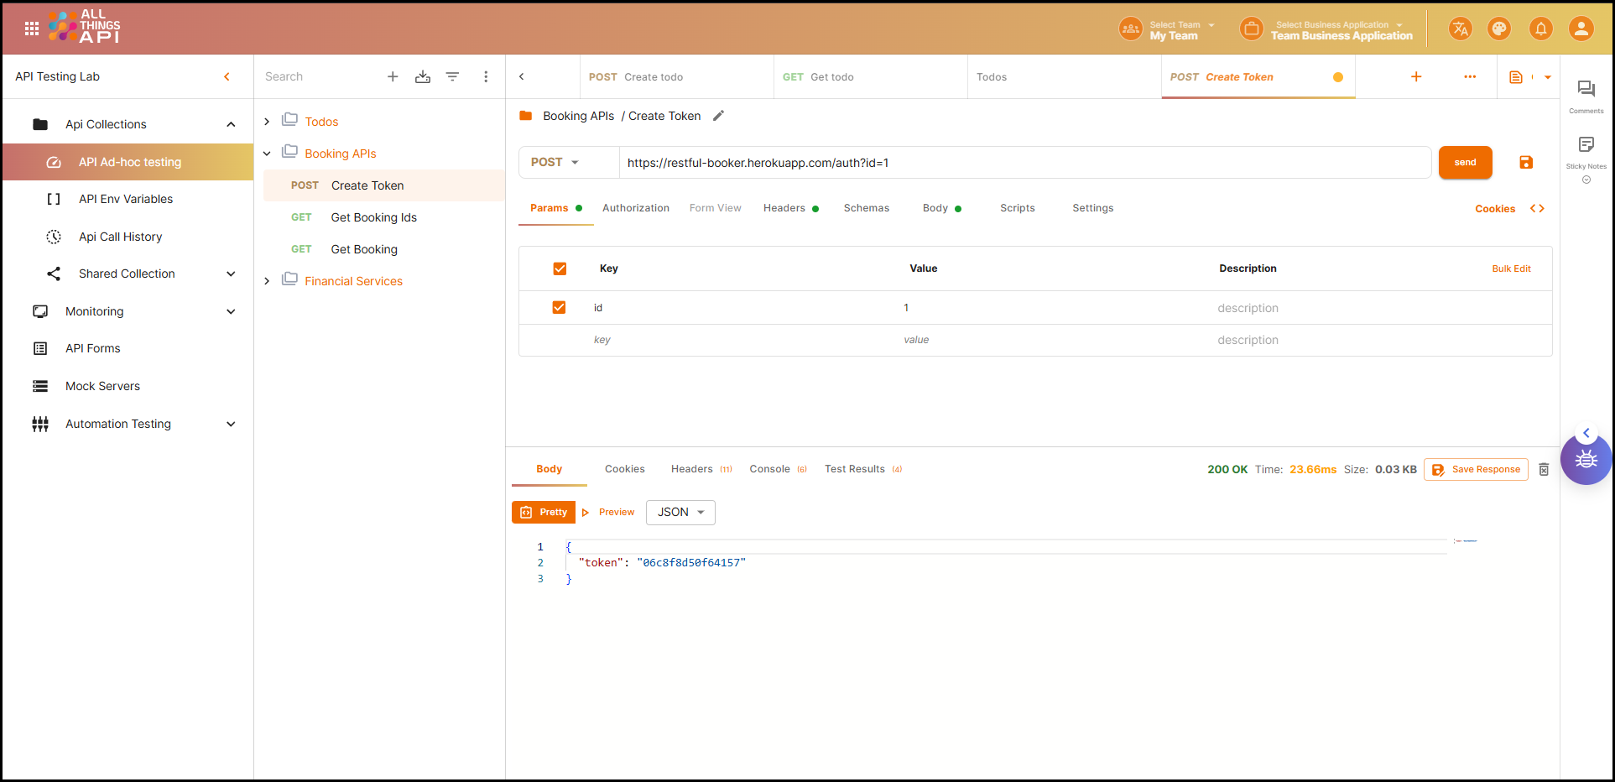The width and height of the screenshot is (1615, 782).
Task: Delete the response with trash icon
Action: point(1544,470)
